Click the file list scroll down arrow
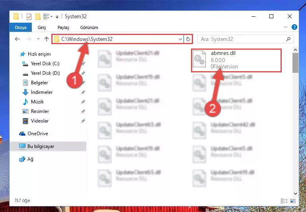The height and width of the screenshot is (212, 306). tap(295, 193)
